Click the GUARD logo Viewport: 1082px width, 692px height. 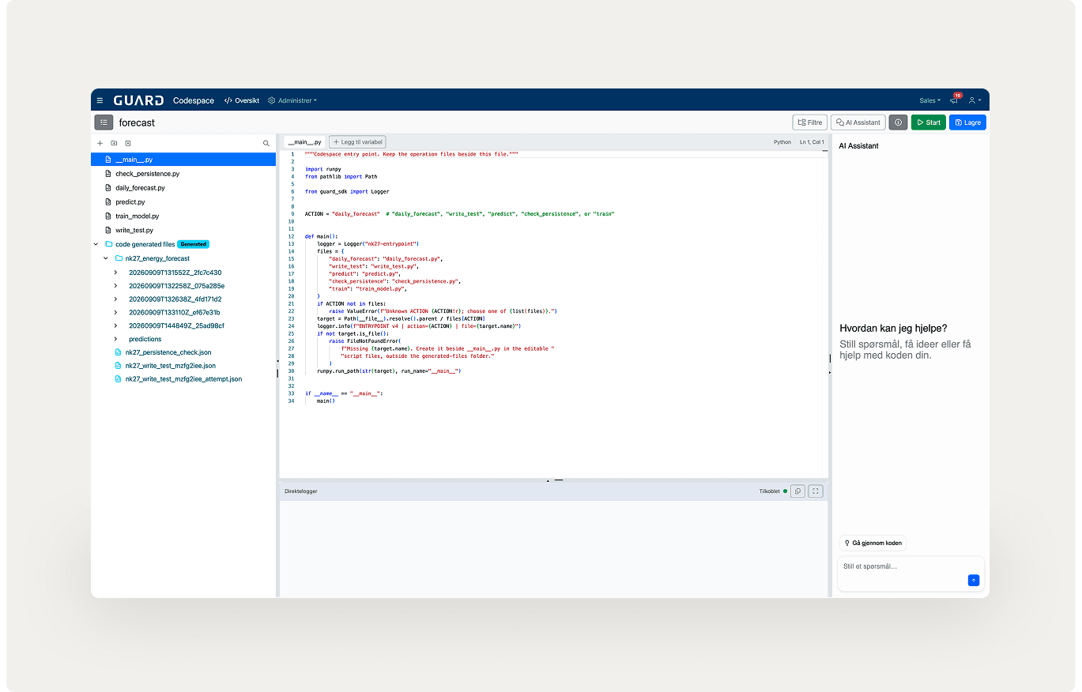138,100
